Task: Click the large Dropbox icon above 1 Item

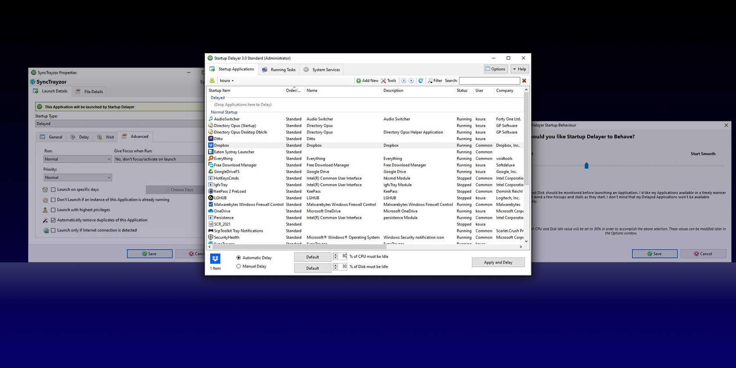Action: coord(215,258)
